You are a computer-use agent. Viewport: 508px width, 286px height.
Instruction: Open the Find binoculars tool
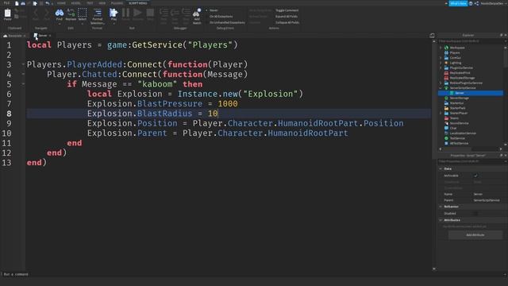point(60,13)
